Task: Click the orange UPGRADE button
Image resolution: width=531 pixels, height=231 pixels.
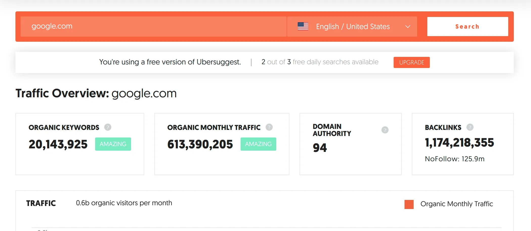Action: (412, 62)
